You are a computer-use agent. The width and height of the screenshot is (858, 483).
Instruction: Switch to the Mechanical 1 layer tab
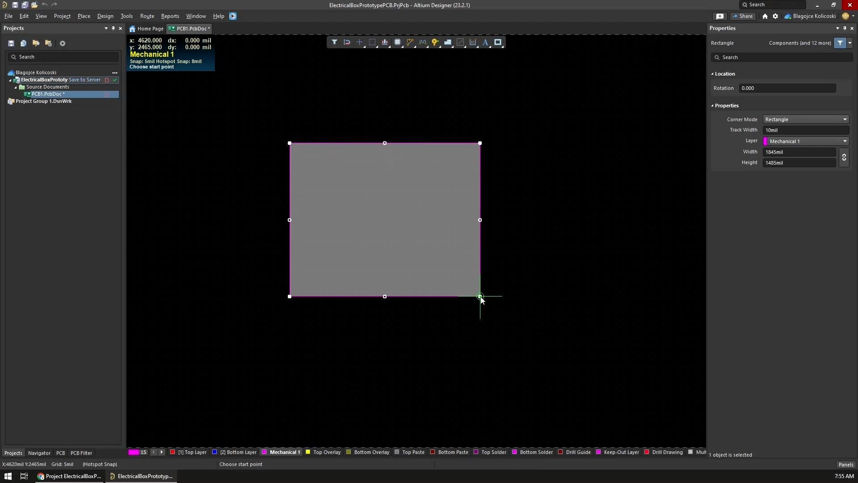[285, 452]
